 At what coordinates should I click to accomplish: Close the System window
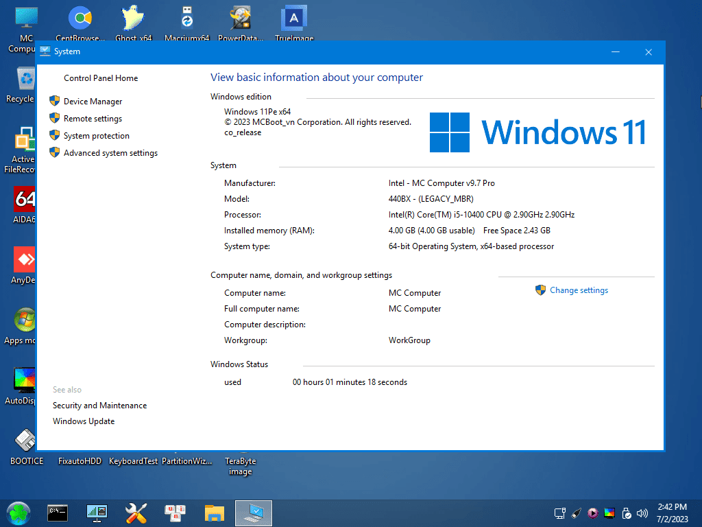coord(649,52)
